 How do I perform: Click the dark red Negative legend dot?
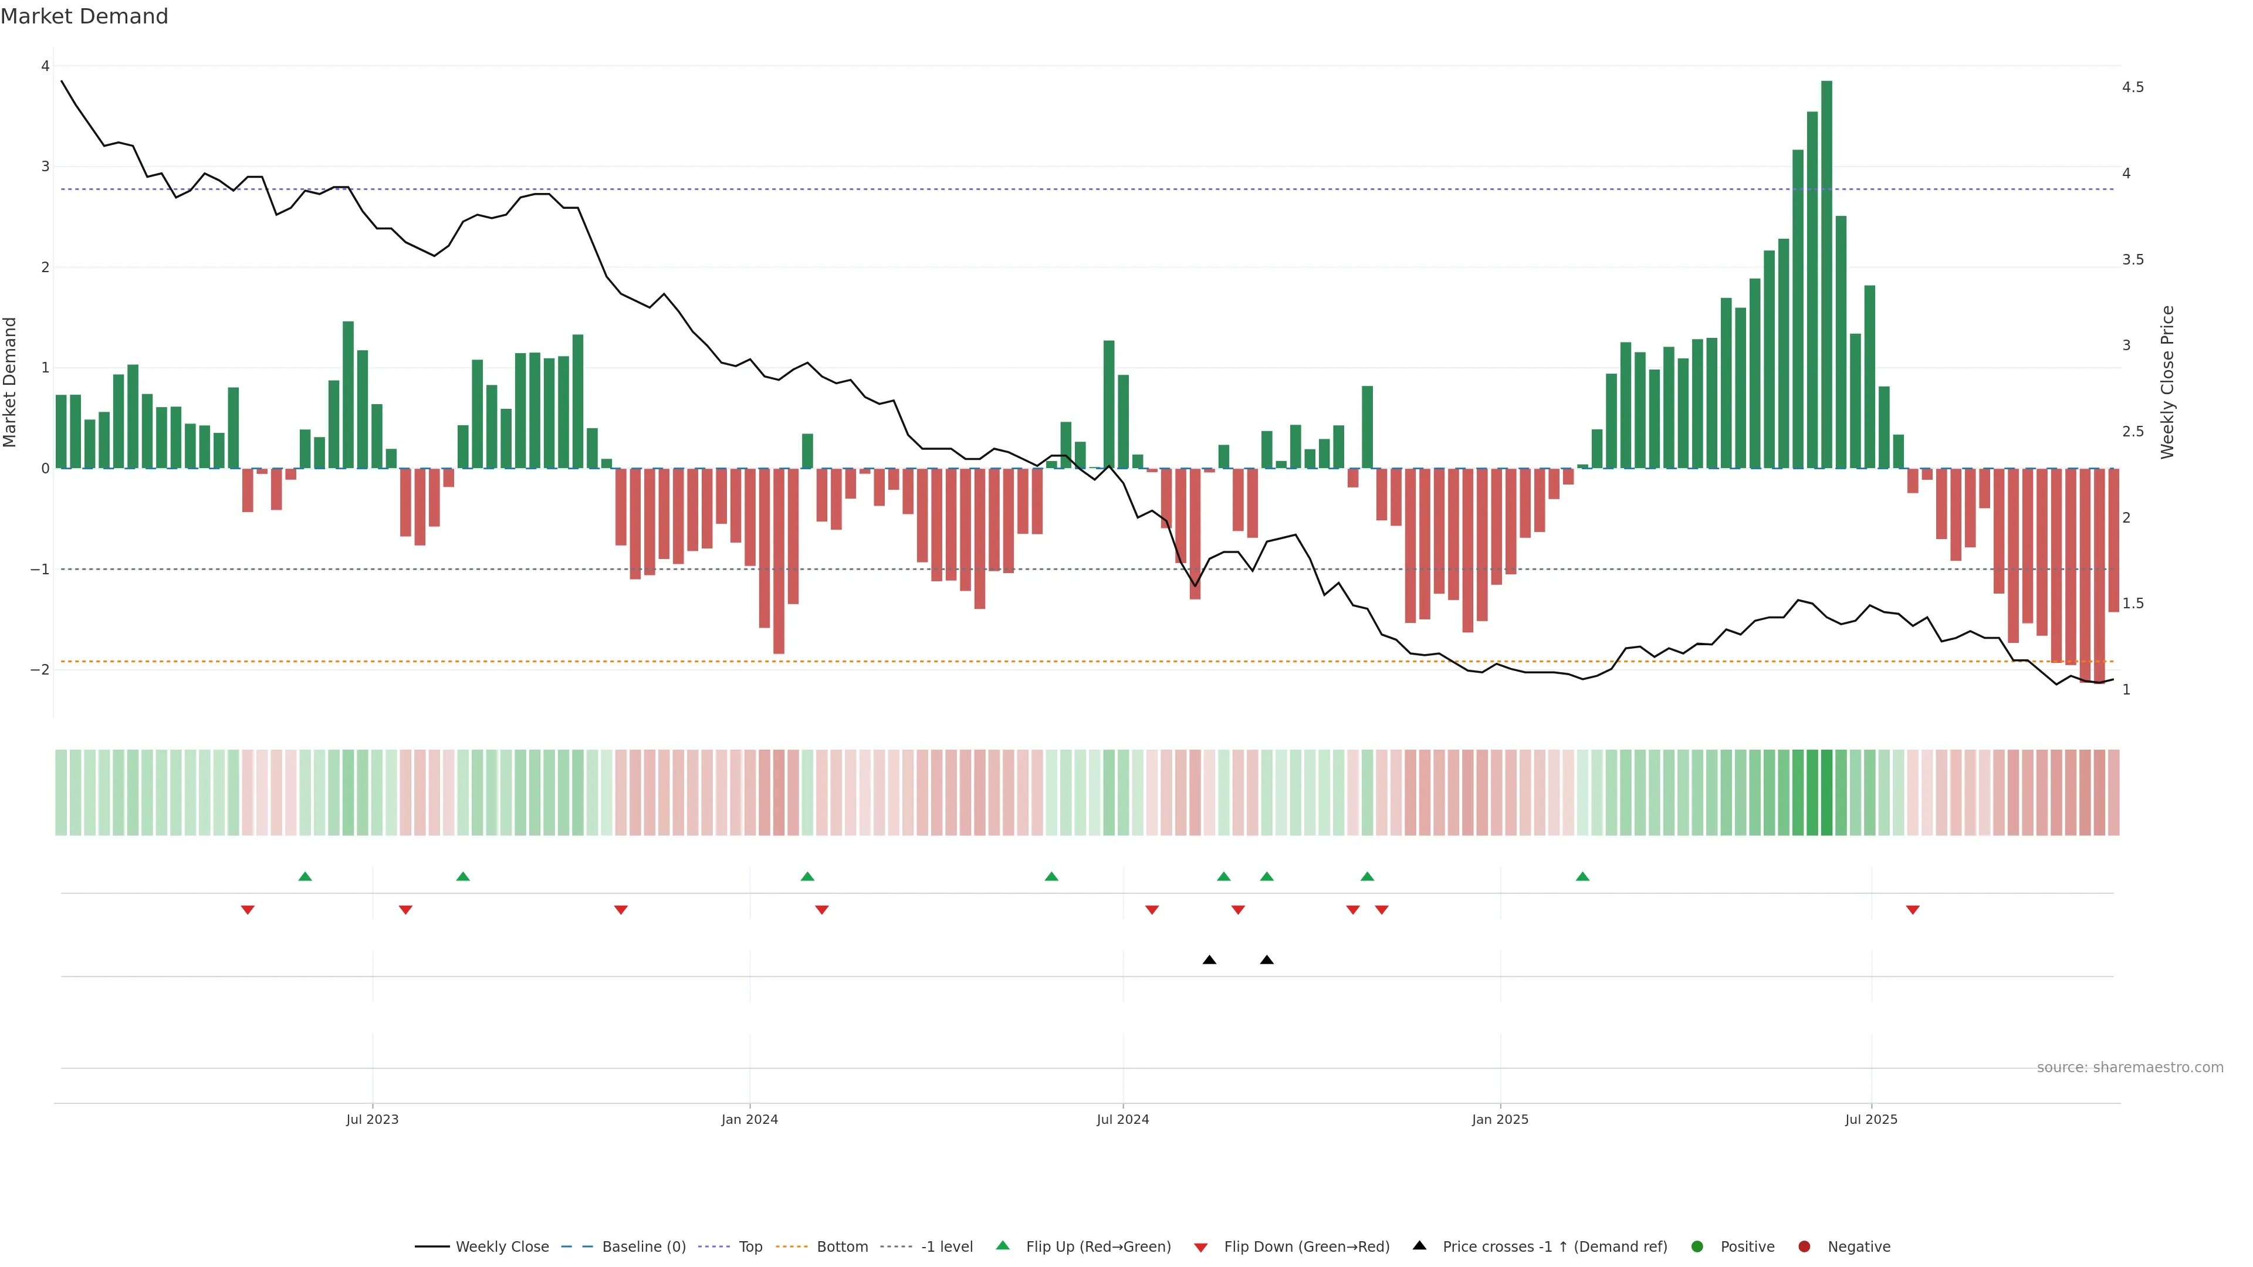pos(1804,1247)
